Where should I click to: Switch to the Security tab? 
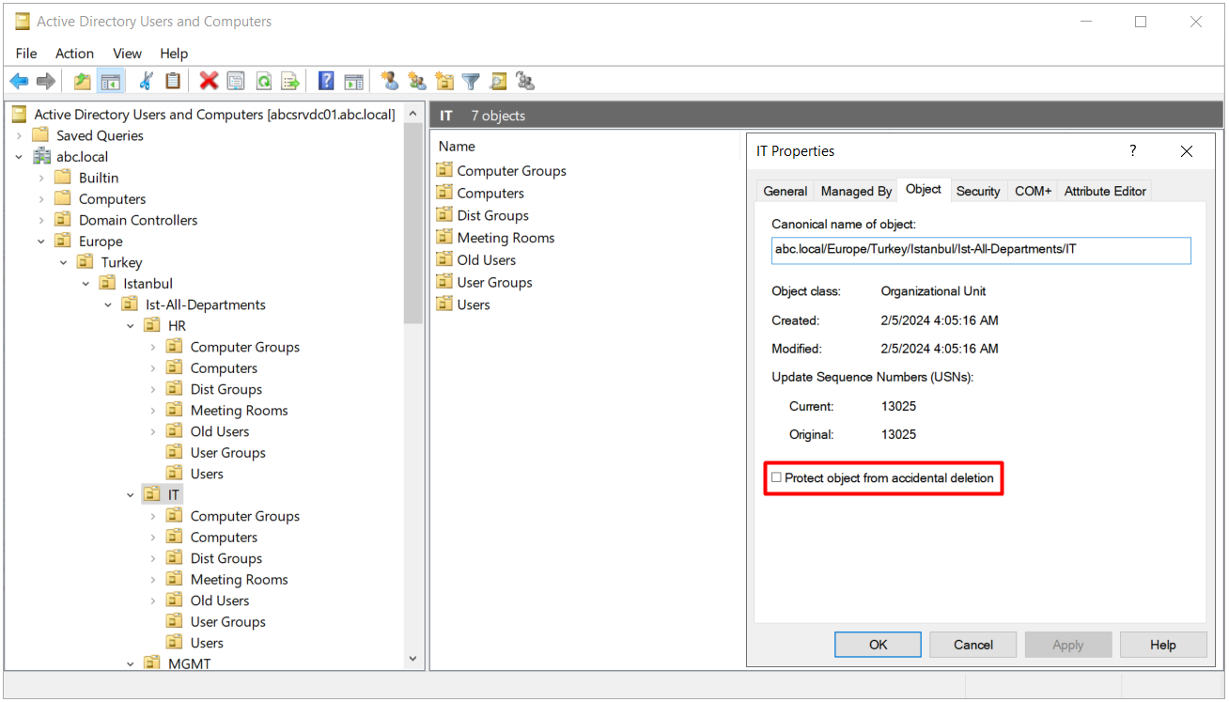coord(978,191)
